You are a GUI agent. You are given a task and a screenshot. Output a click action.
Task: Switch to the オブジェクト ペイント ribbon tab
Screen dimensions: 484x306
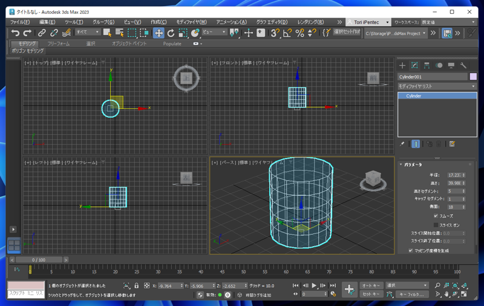129,44
